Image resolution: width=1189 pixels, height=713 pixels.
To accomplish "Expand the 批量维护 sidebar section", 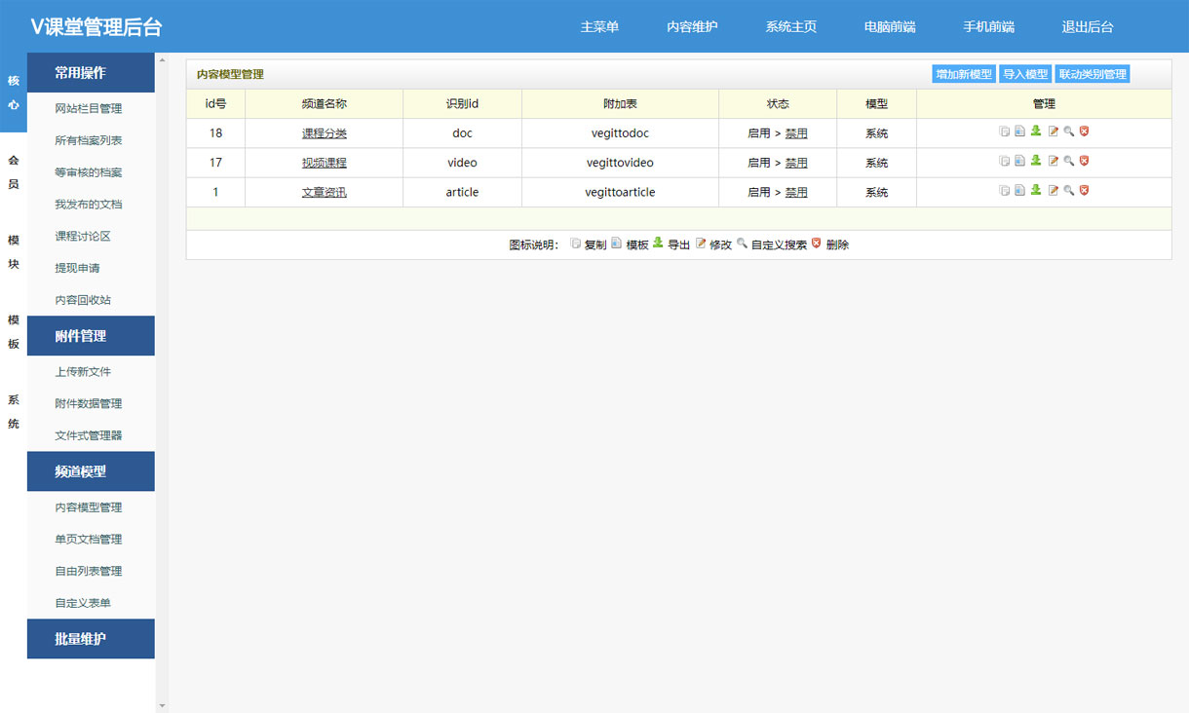I will click(91, 639).
